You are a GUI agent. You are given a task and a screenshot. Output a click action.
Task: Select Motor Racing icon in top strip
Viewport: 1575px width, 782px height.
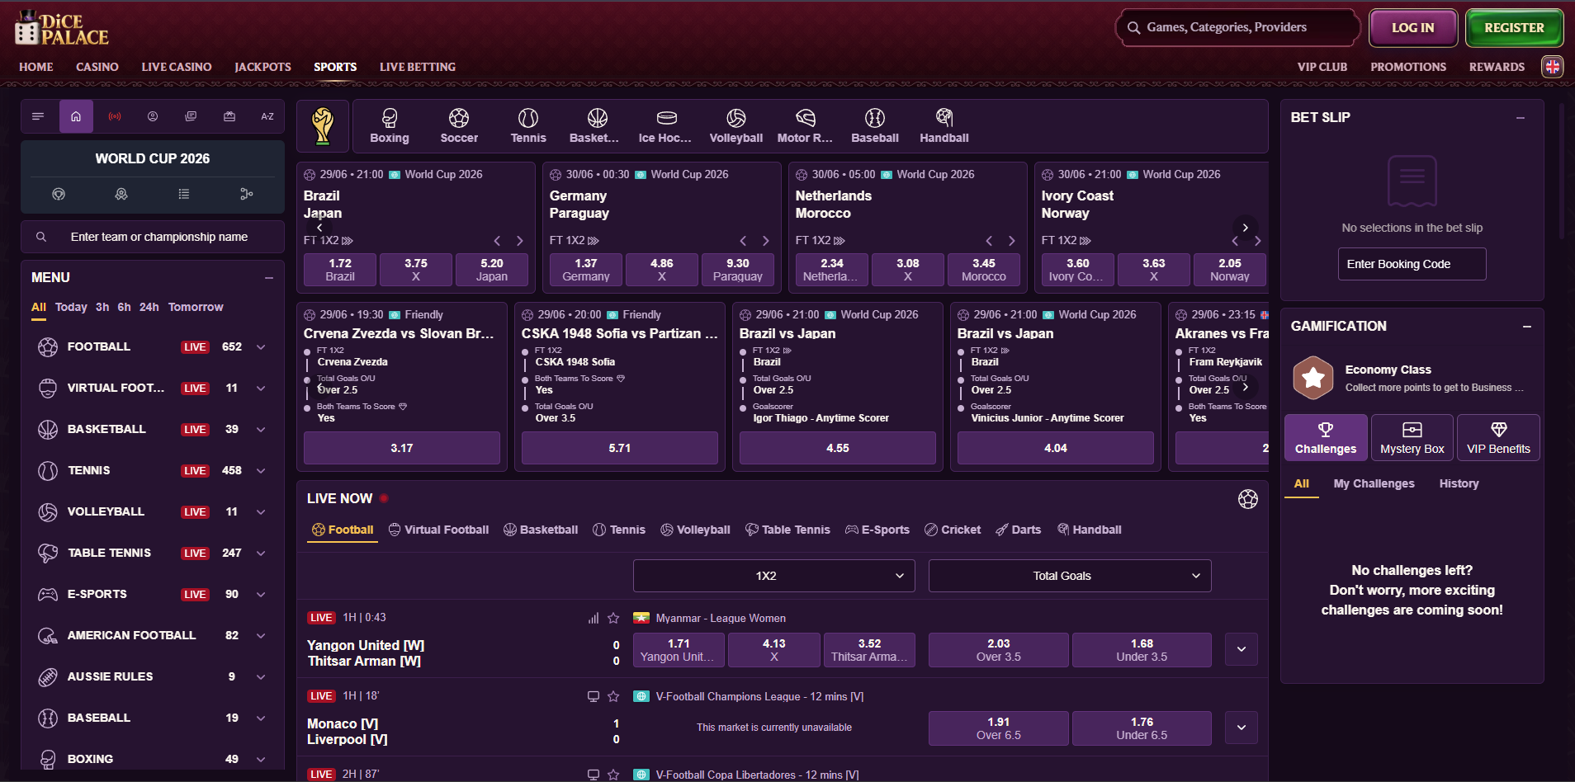click(x=805, y=126)
